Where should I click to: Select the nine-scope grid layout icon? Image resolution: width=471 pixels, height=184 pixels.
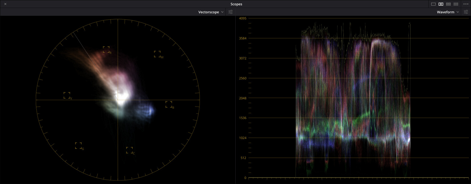tap(456, 4)
